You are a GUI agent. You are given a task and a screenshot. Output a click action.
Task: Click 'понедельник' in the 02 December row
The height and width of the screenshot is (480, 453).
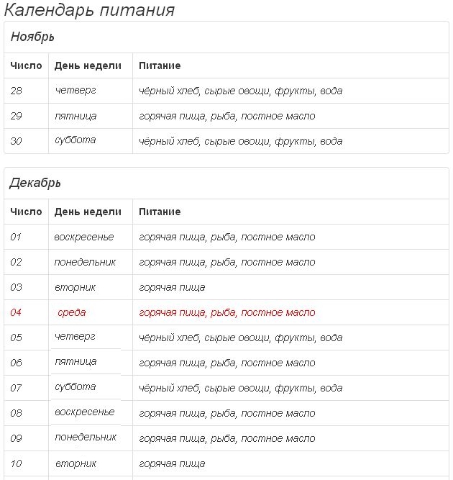pos(85,262)
